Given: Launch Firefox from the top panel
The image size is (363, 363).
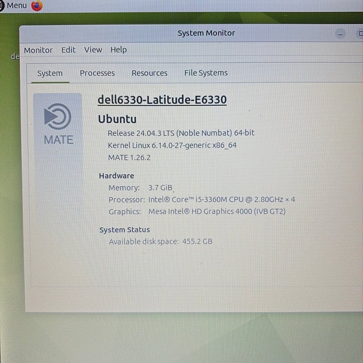Looking at the screenshot, I should (37, 6).
